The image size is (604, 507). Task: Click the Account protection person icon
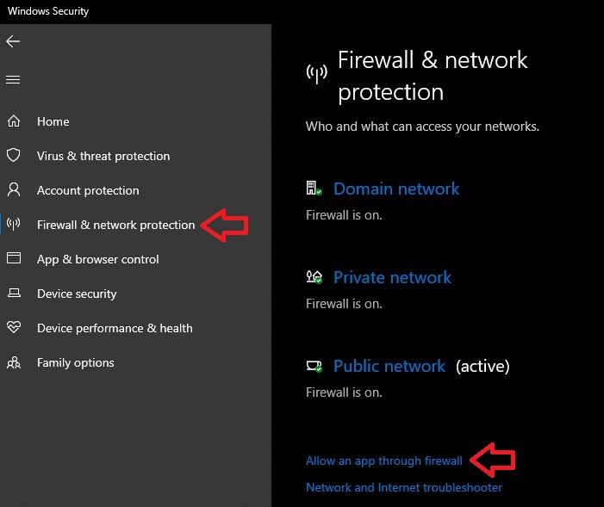coord(14,190)
